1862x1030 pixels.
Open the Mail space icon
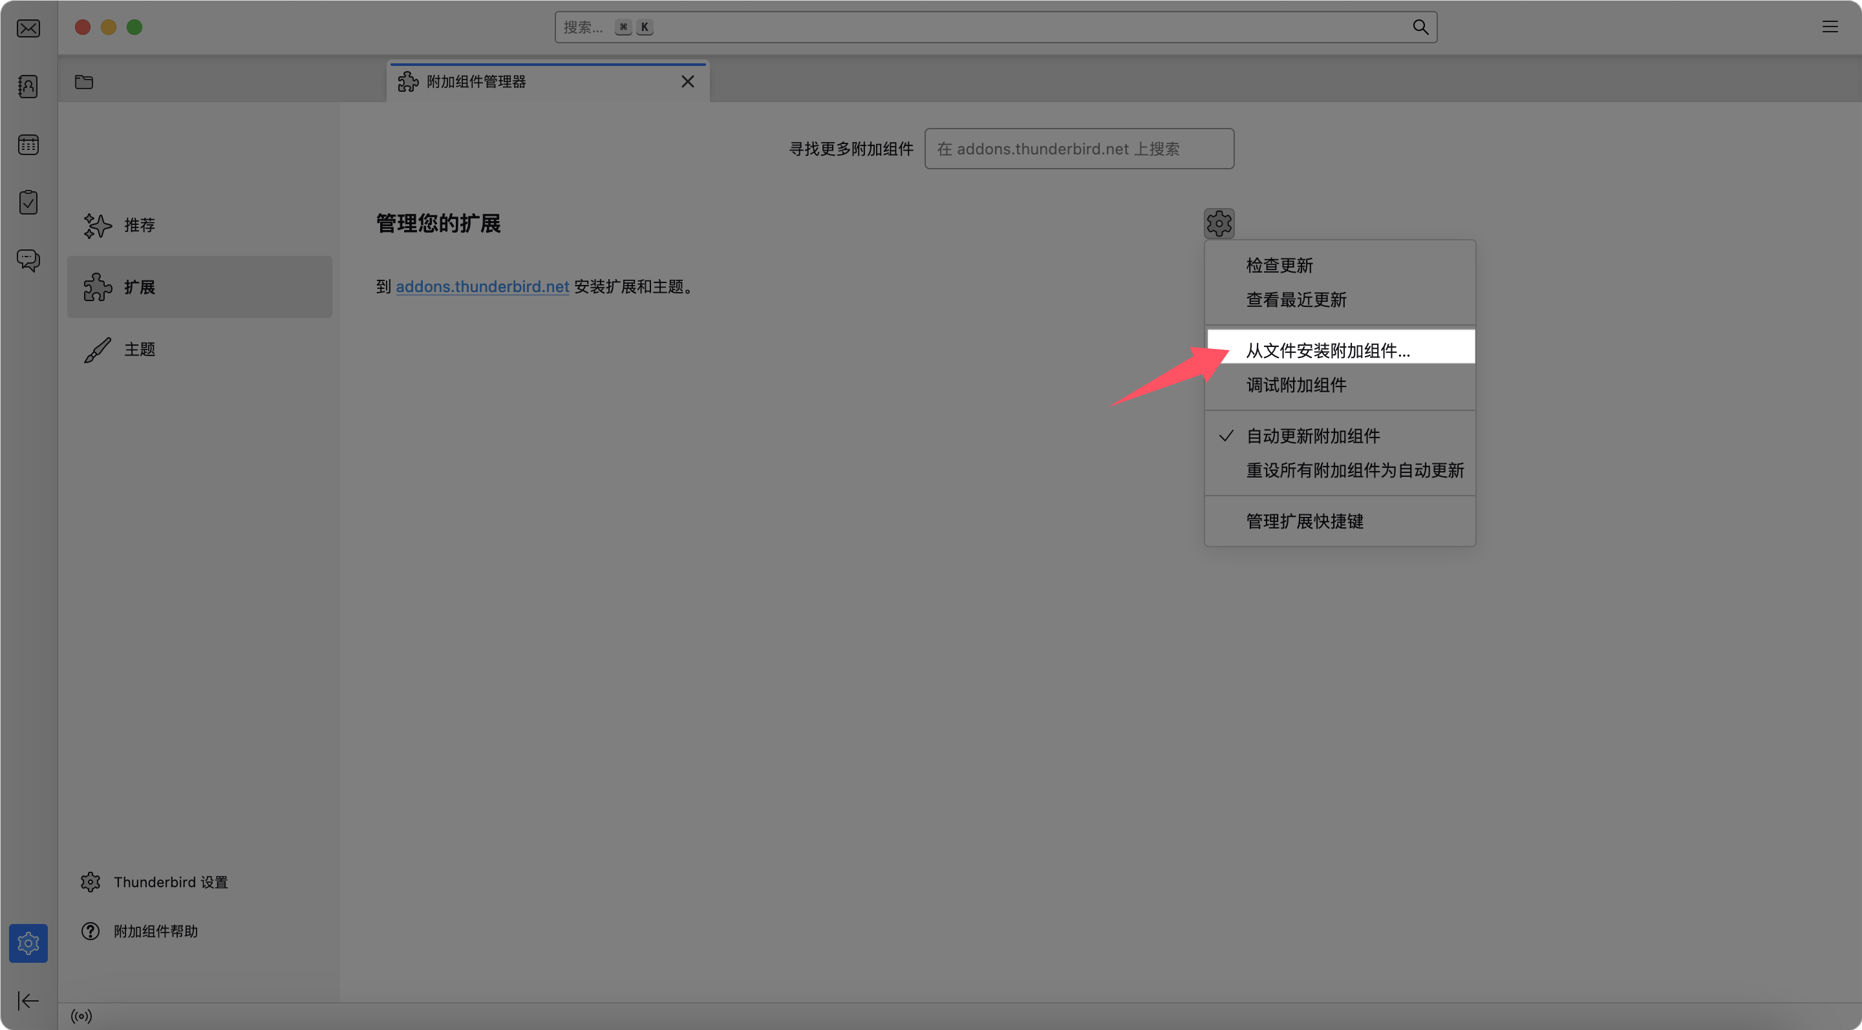pyautogui.click(x=28, y=28)
